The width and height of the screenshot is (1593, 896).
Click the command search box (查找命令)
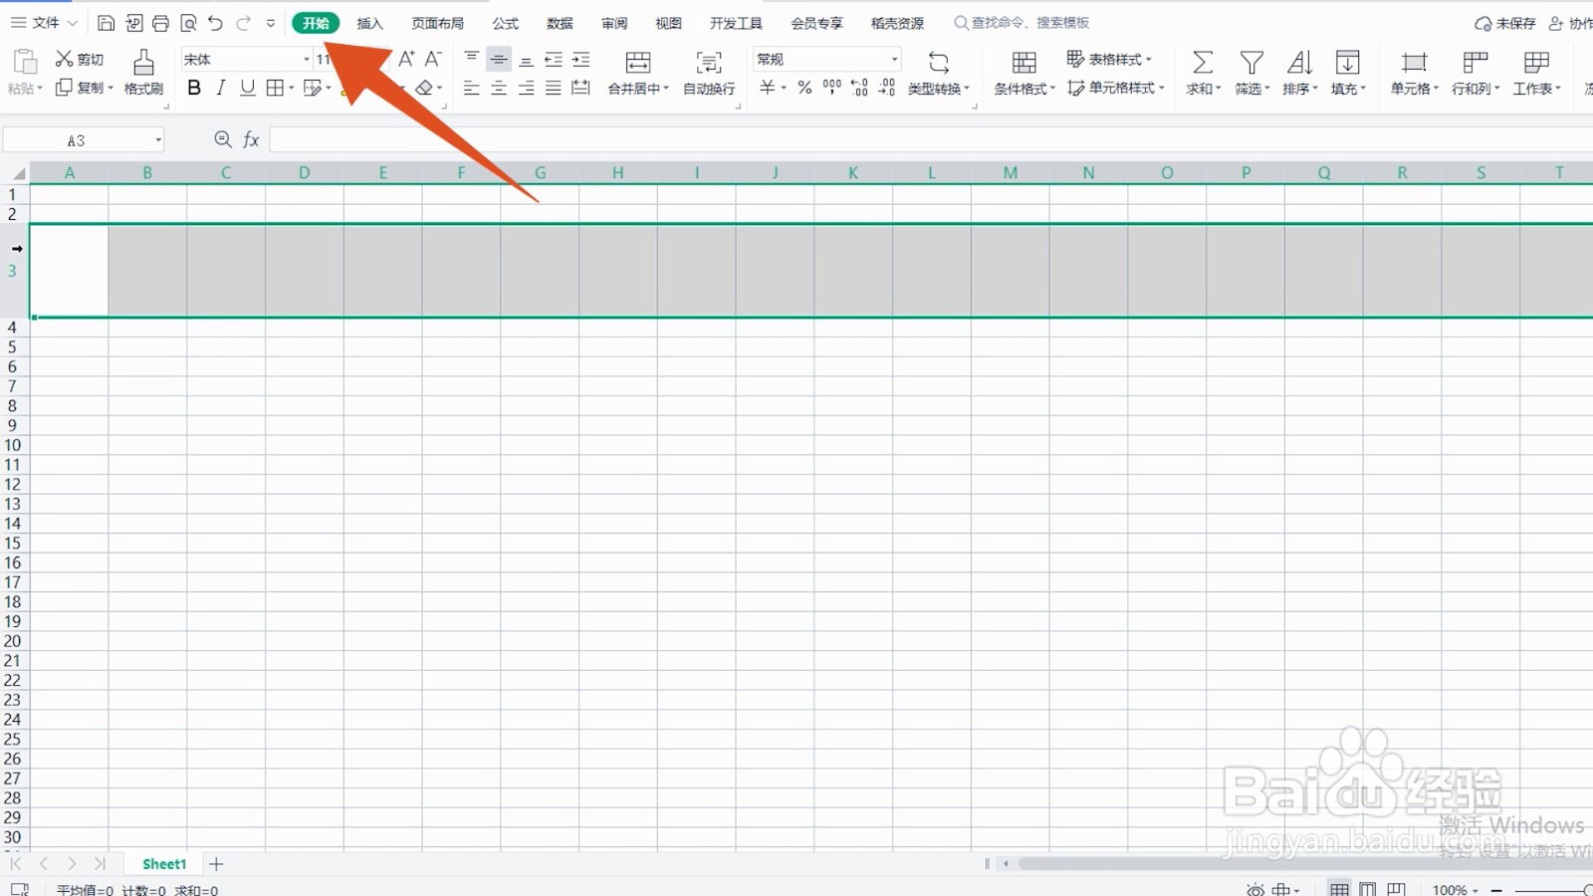tap(1023, 22)
